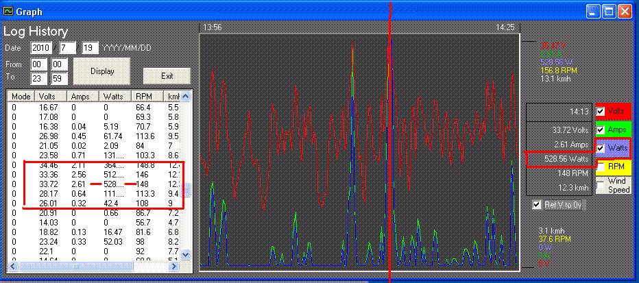The height and width of the screenshot is (283, 639).
Task: Click the Graph window title bar icon
Action: (8, 11)
